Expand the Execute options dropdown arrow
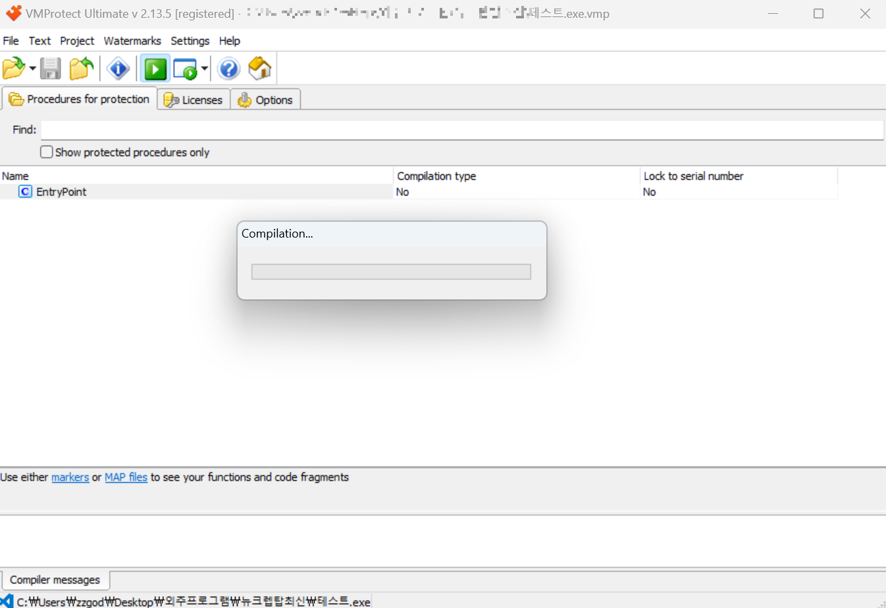This screenshot has height=608, width=886. pos(205,68)
